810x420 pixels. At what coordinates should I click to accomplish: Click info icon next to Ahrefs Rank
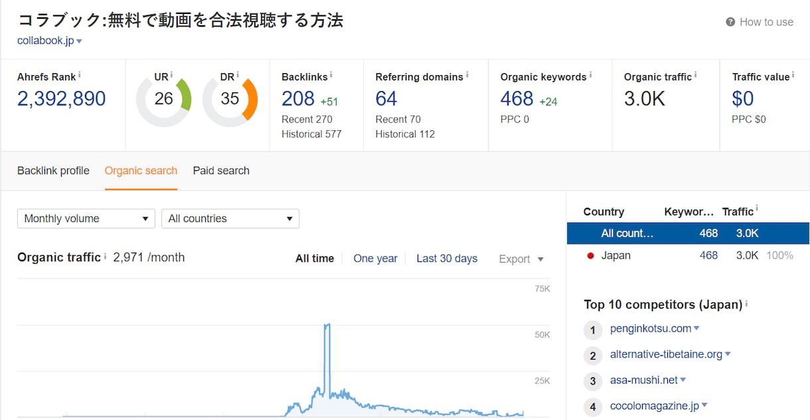point(80,75)
